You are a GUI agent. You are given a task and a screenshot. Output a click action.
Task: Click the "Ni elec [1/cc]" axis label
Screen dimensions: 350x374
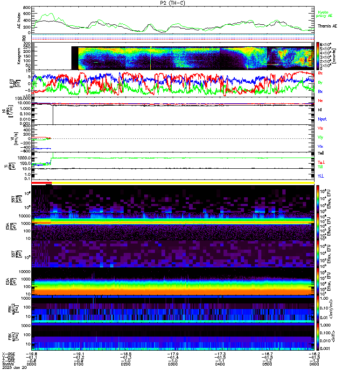click(x=7, y=110)
